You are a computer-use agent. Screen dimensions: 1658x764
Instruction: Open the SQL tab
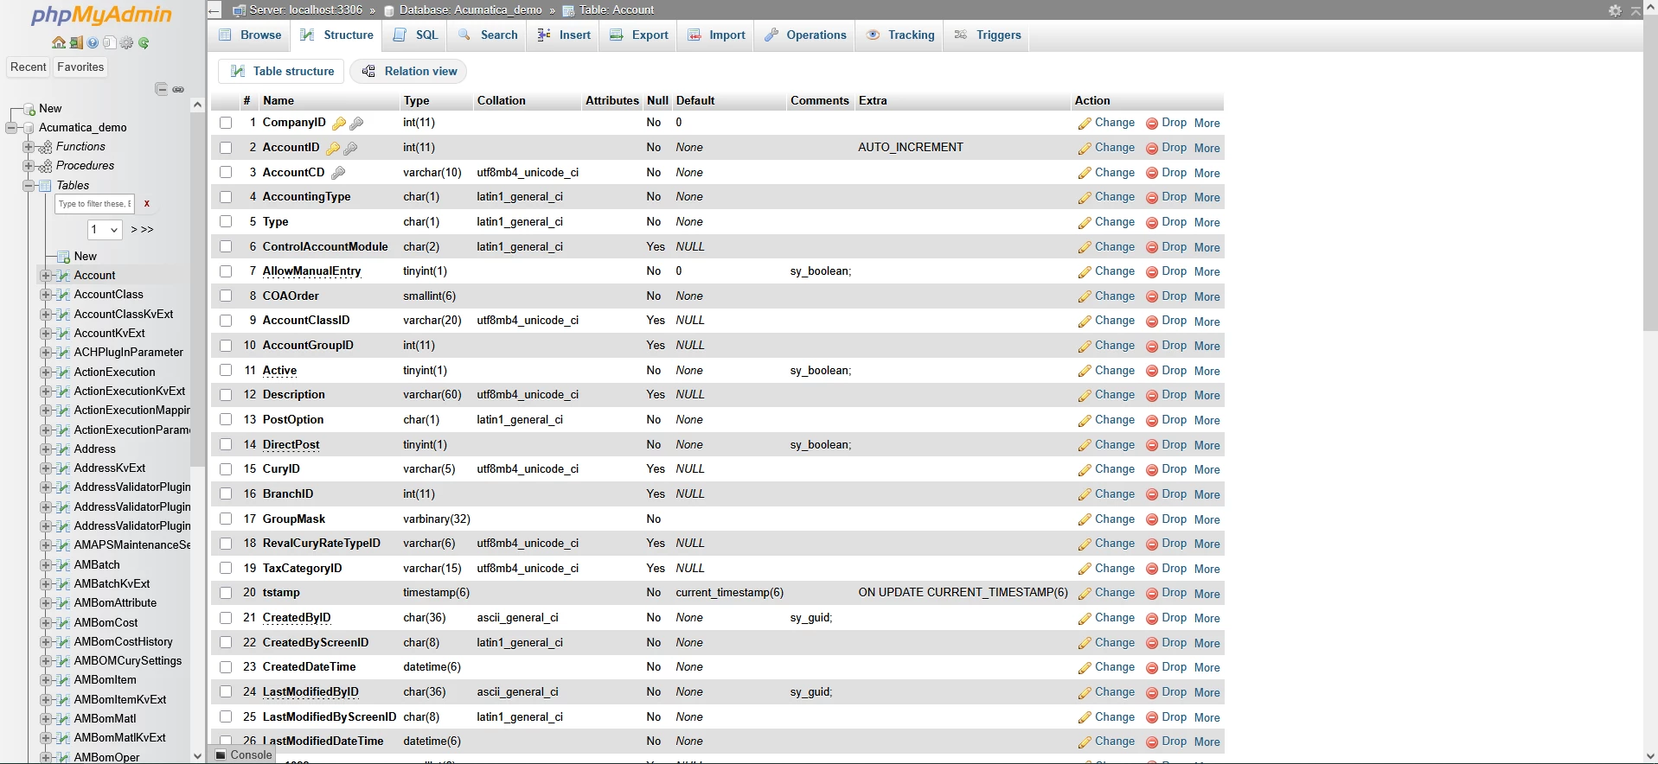tap(416, 35)
